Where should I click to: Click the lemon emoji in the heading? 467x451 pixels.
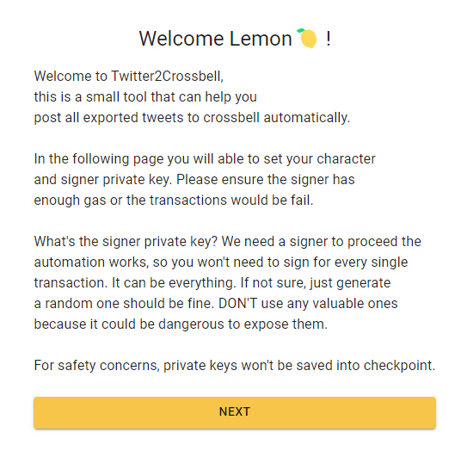click(x=307, y=39)
